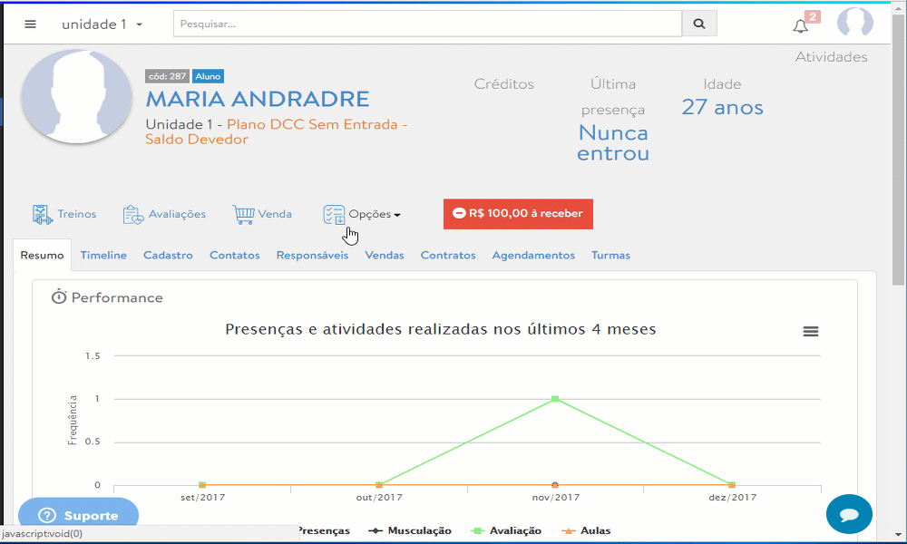Expand the unidade 1 dropdown

(102, 24)
